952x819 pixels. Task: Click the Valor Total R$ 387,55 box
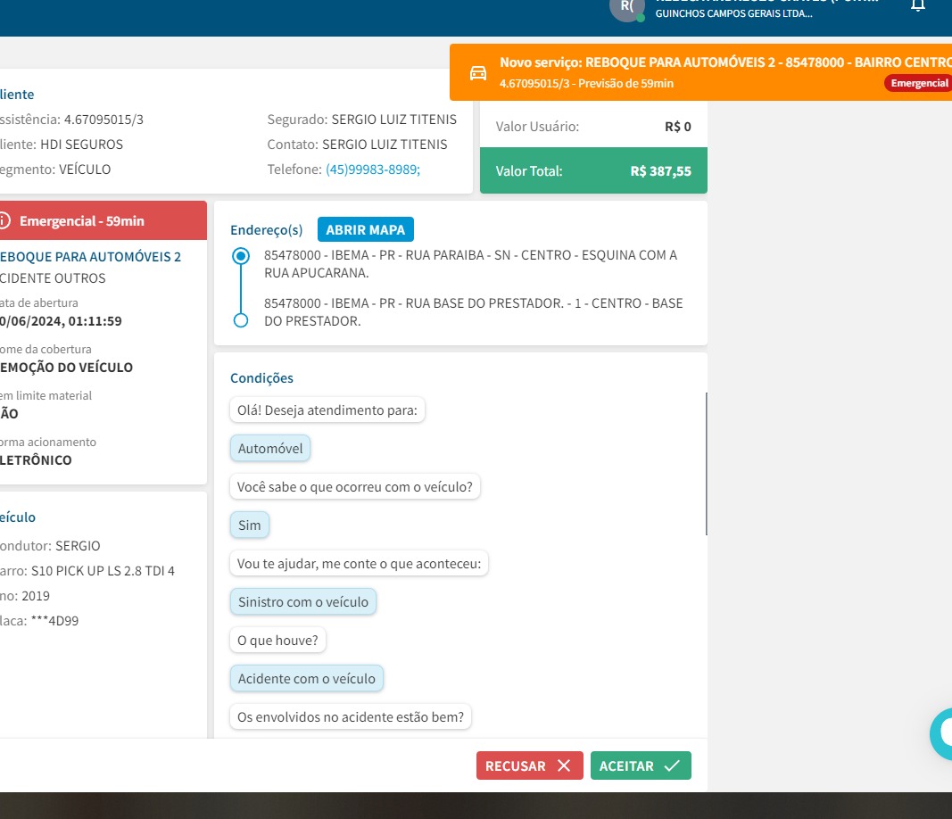click(x=593, y=170)
